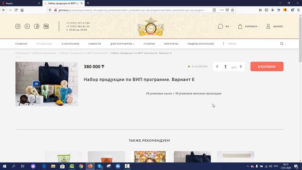The image size is (302, 170).
Task: Click the quantity field showing 1
Action: tap(226, 67)
